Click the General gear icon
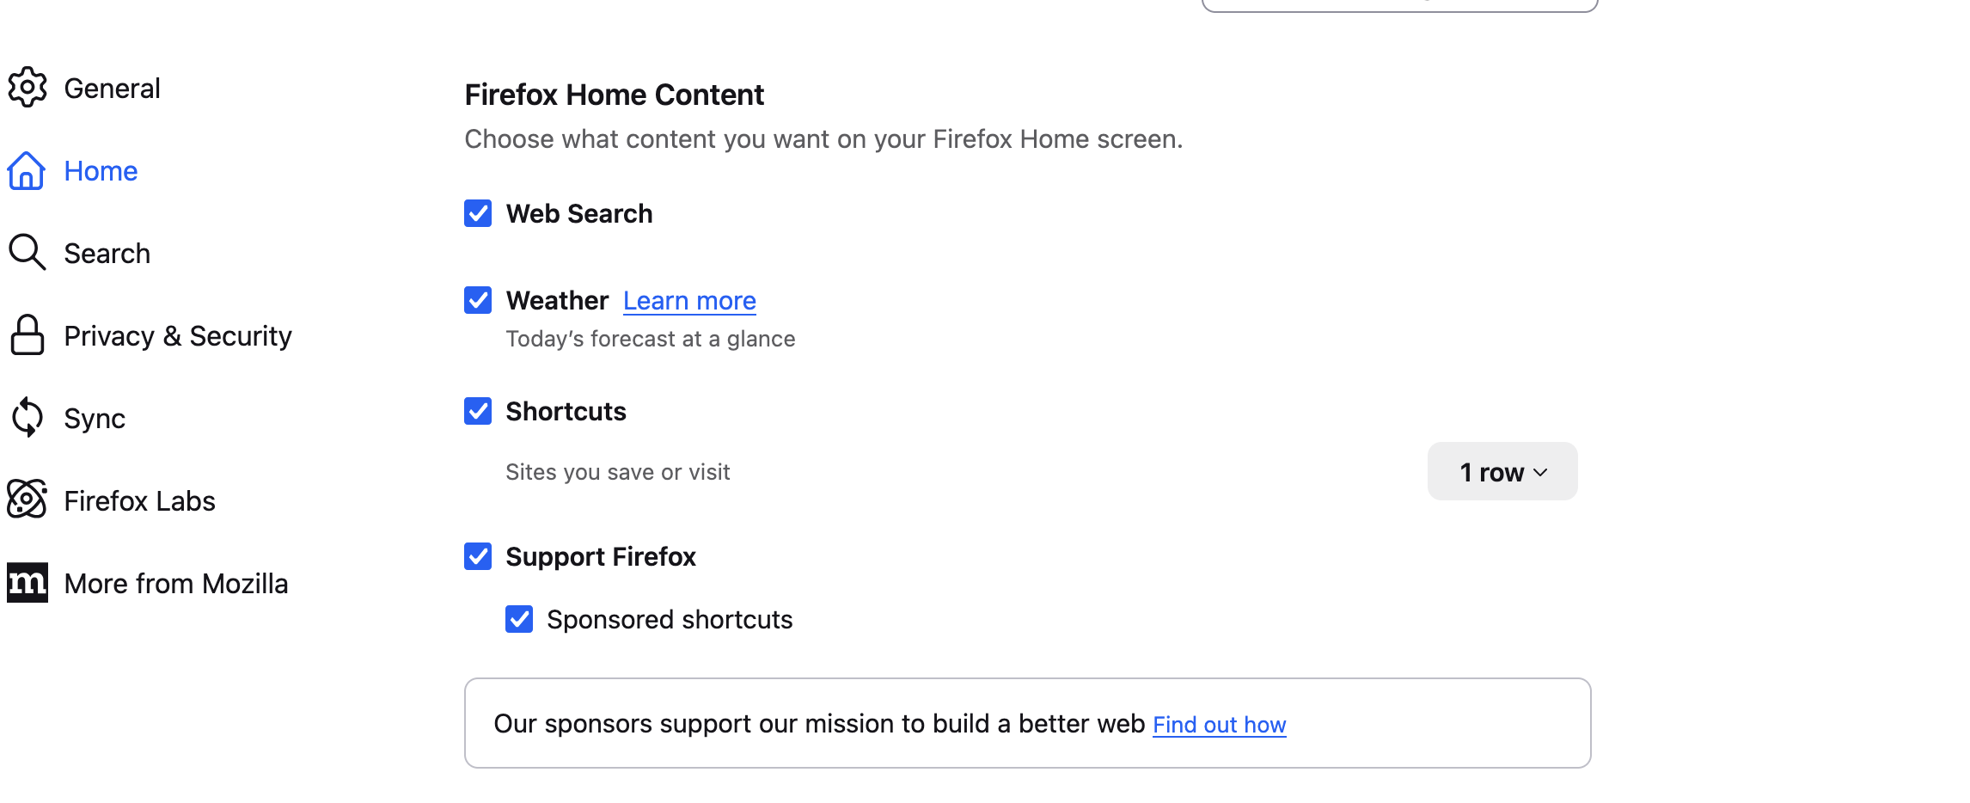 (x=28, y=88)
